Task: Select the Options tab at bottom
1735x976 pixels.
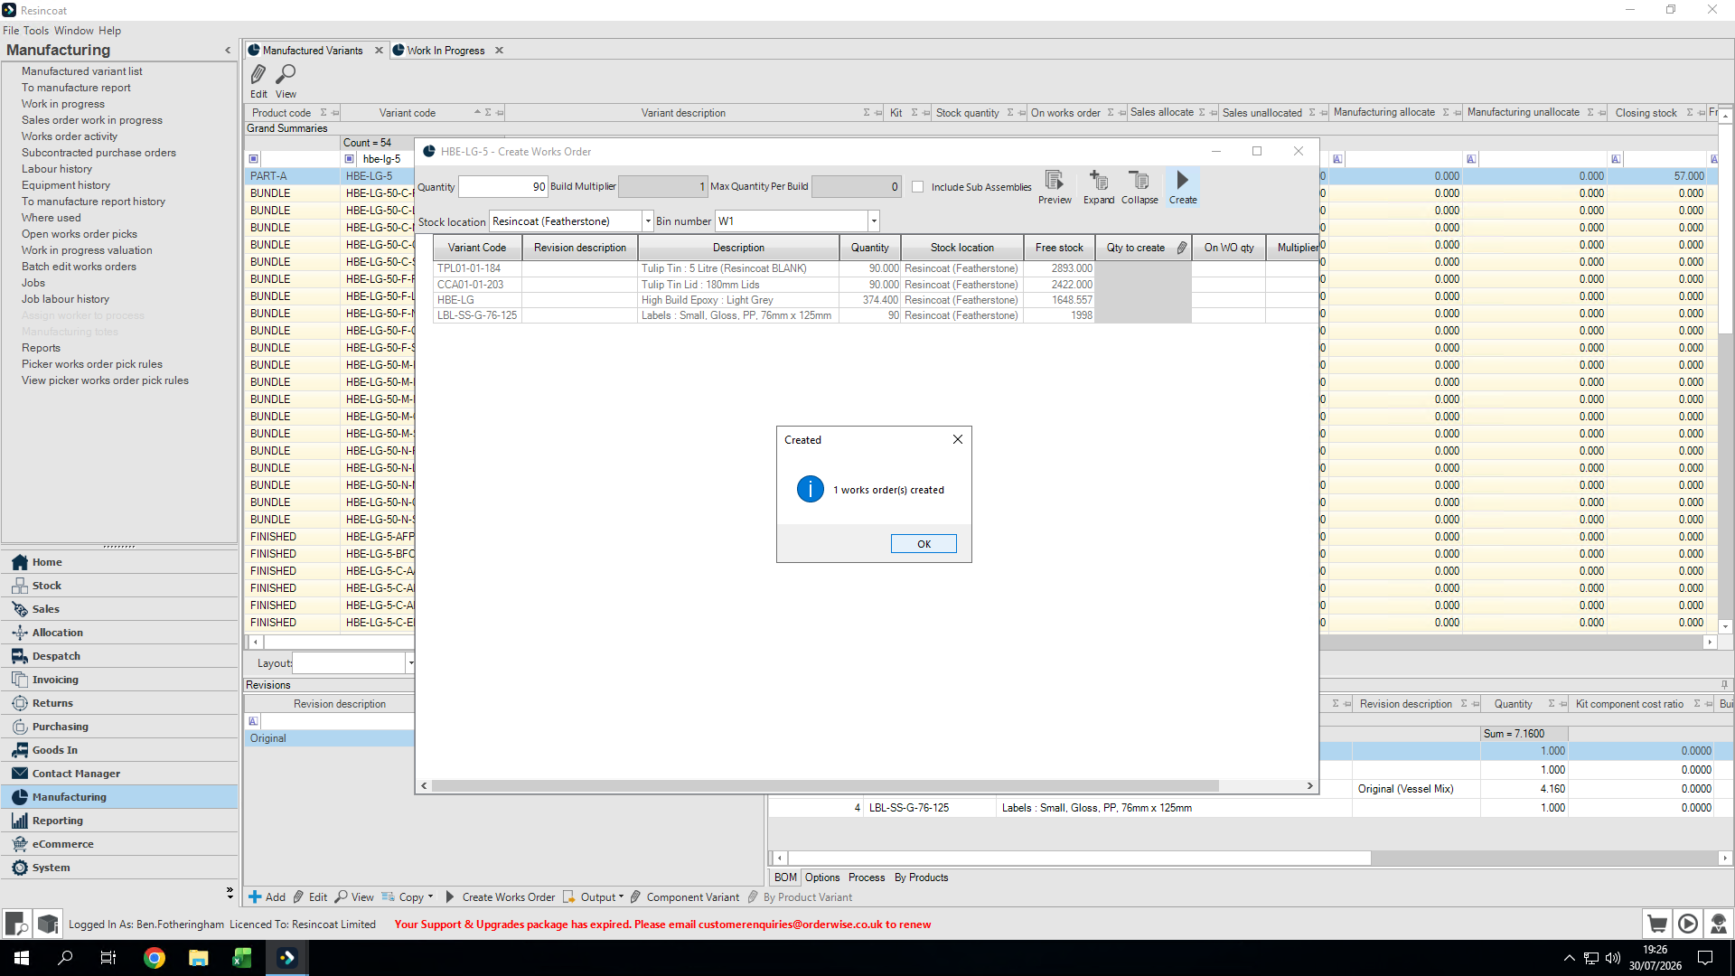Action: 822,877
